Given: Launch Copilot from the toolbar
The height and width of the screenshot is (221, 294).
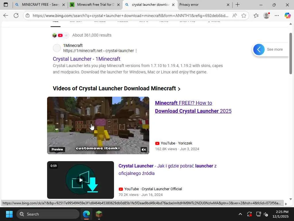Looking at the screenshot, I should coord(287,16).
